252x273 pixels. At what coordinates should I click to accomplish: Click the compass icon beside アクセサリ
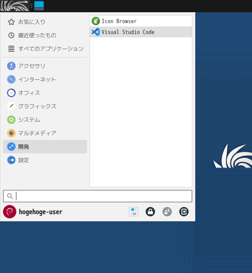click(11, 66)
